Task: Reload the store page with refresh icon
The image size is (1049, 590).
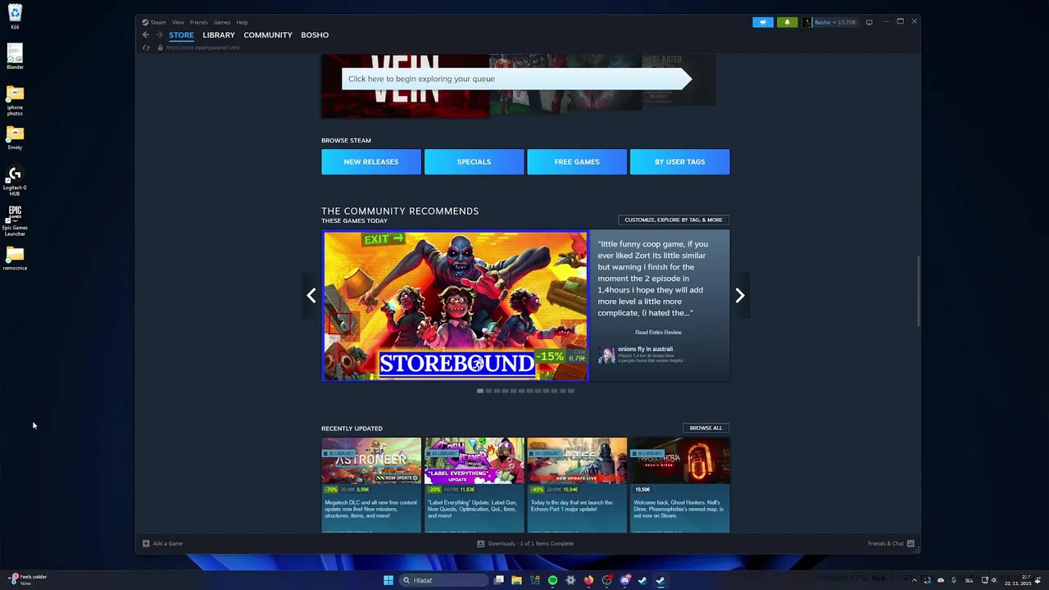Action: 146,48
